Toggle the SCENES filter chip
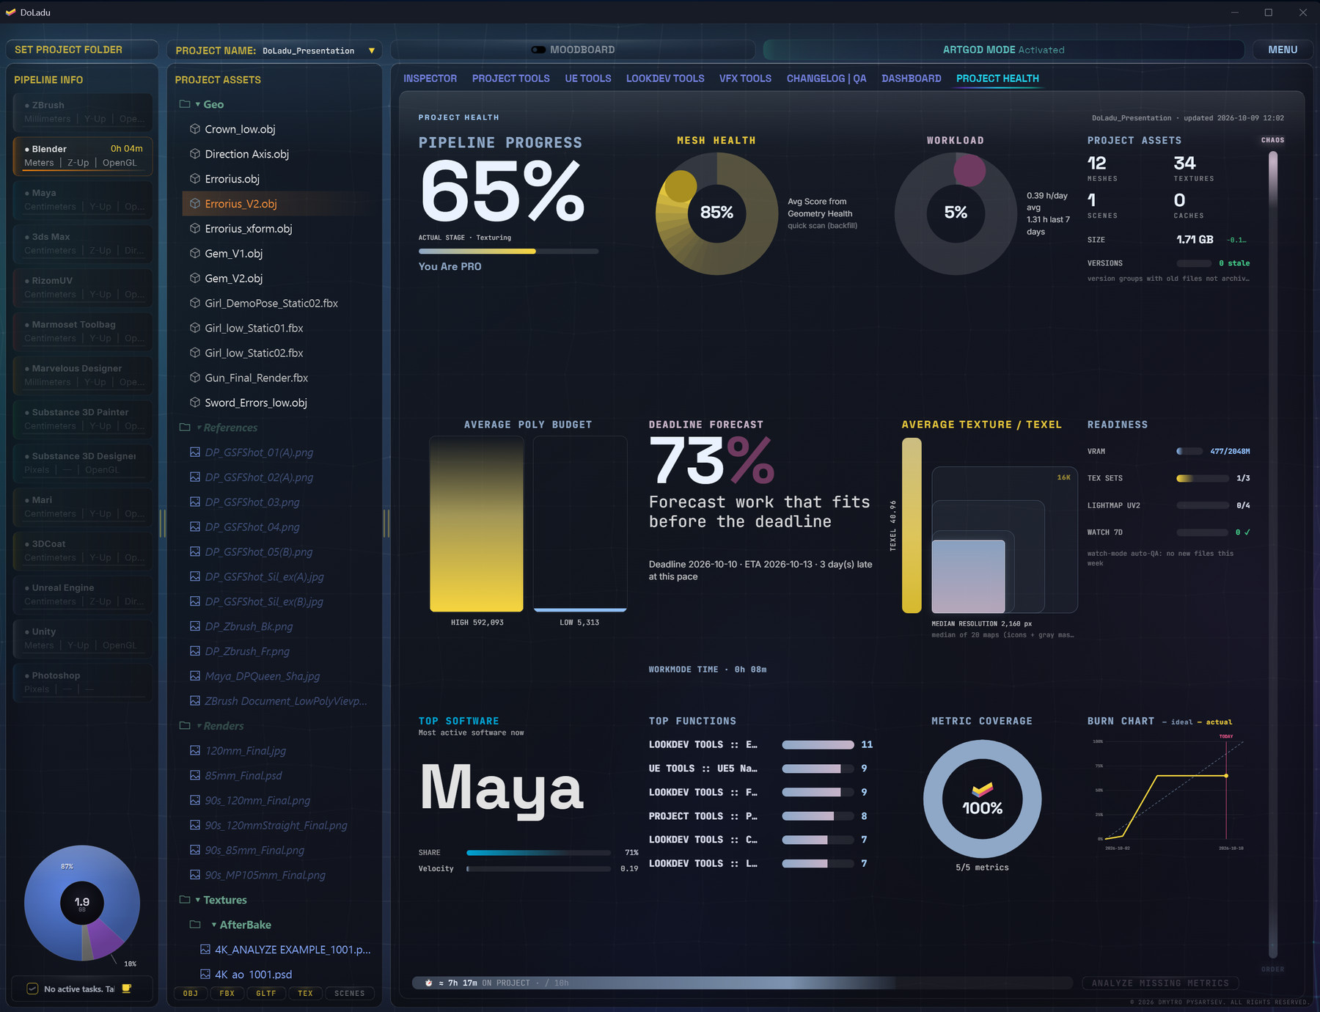The width and height of the screenshot is (1320, 1012). coord(350,994)
